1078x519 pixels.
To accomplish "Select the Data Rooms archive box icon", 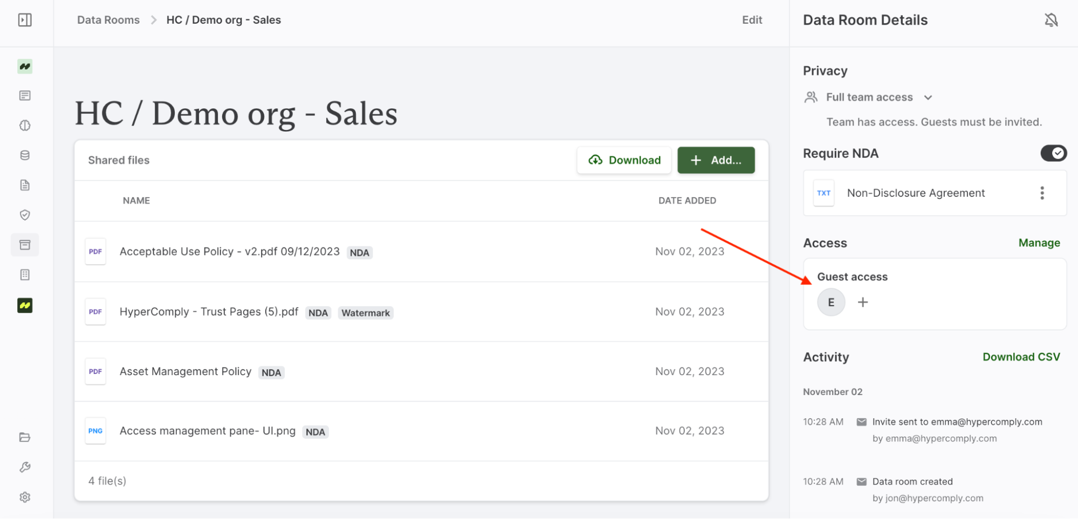I will tap(25, 245).
